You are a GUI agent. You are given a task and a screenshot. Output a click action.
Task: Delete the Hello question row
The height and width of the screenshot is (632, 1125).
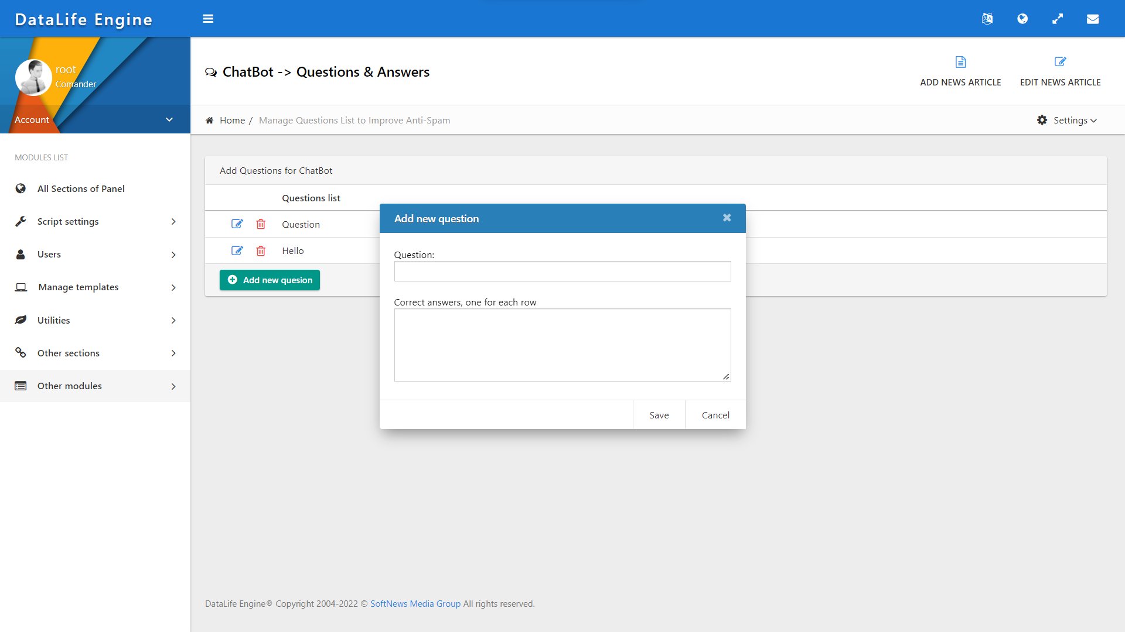261,250
